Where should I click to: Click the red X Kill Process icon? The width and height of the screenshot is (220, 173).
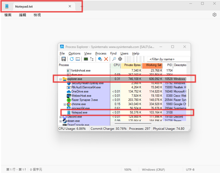tap(106, 59)
